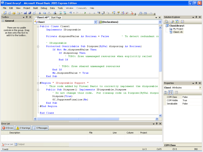Pin the Toolbox panel with auto-hide icon
The height and width of the screenshot is (152, 203).
[27, 17]
